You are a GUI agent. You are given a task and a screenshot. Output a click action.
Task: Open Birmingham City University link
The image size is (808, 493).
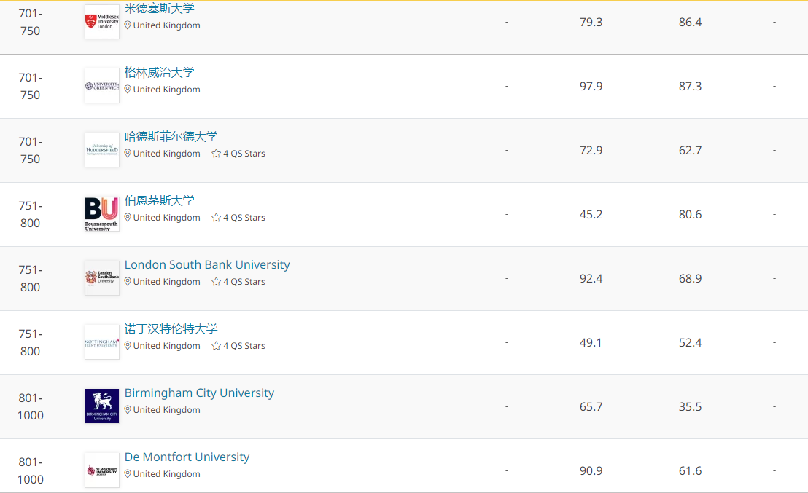[199, 393]
